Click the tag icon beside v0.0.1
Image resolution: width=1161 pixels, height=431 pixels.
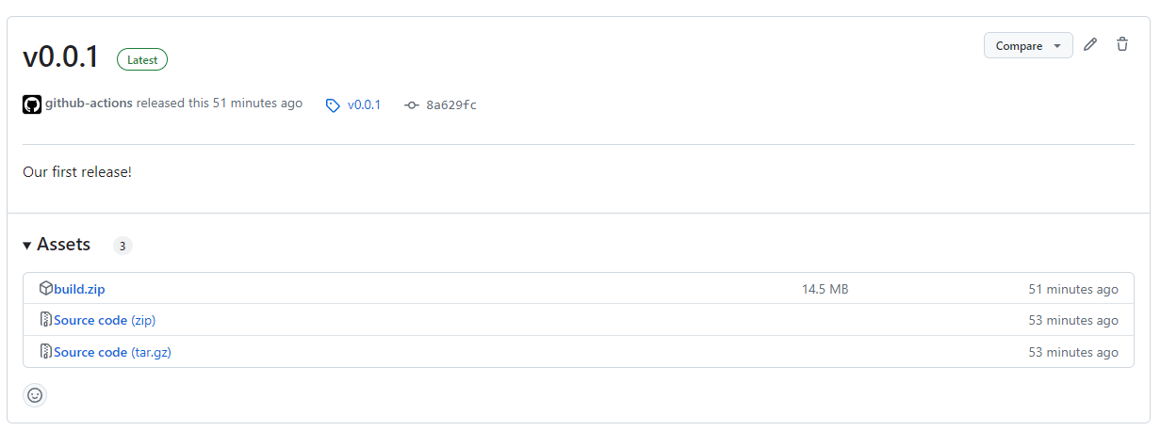(x=333, y=105)
